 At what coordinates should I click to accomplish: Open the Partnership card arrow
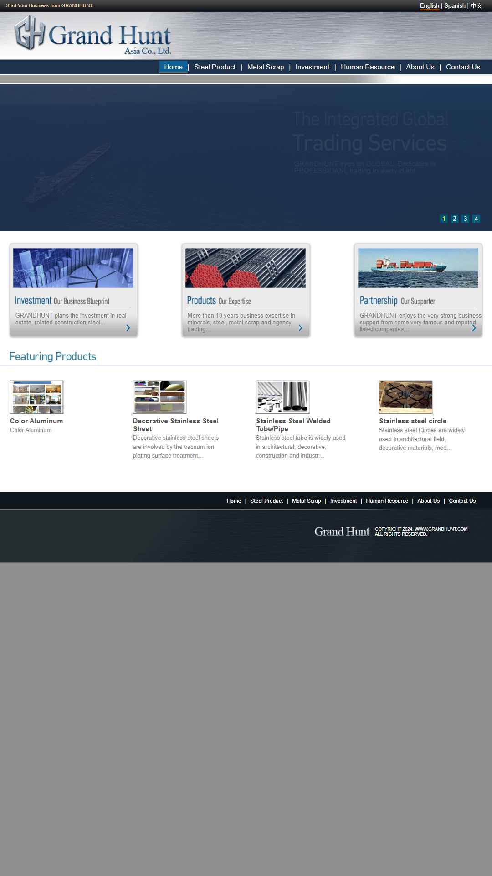click(474, 328)
